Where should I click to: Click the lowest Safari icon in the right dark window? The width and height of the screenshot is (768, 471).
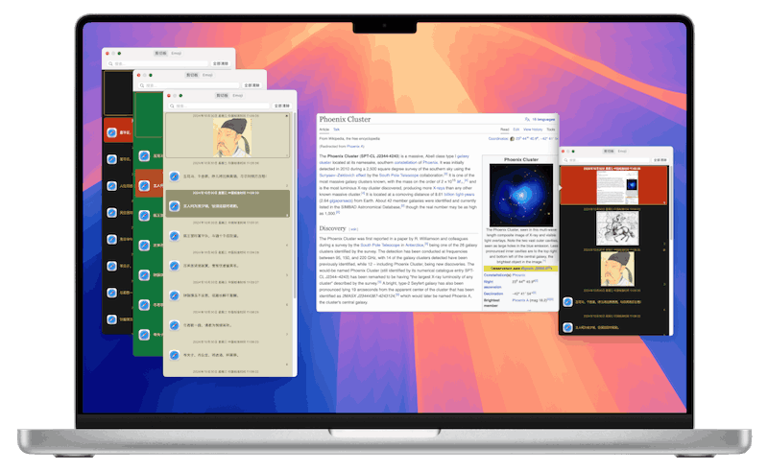coord(567,328)
